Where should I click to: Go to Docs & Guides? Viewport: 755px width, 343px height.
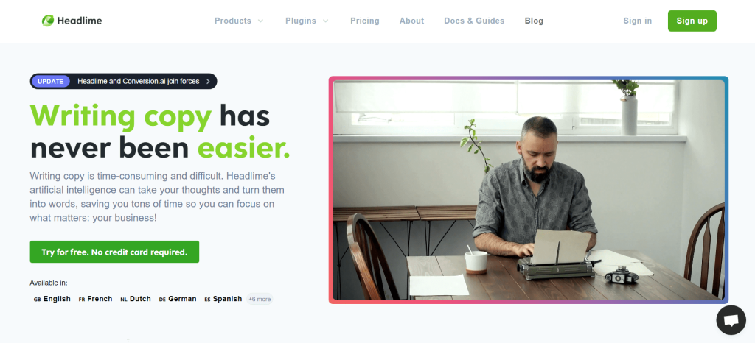click(474, 21)
